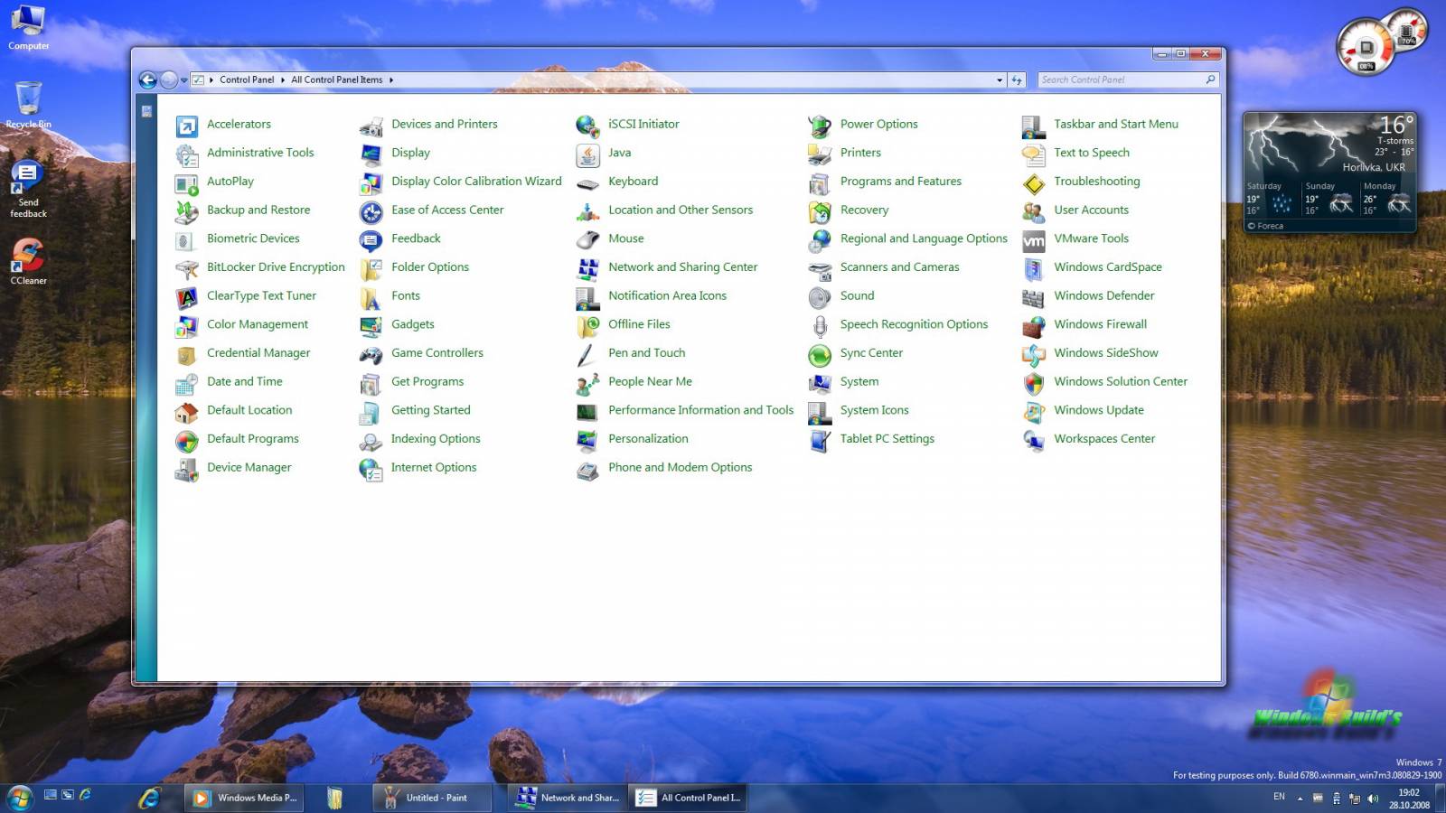Click the AutoPlay icon
The height and width of the screenshot is (813, 1446).
coord(186,183)
